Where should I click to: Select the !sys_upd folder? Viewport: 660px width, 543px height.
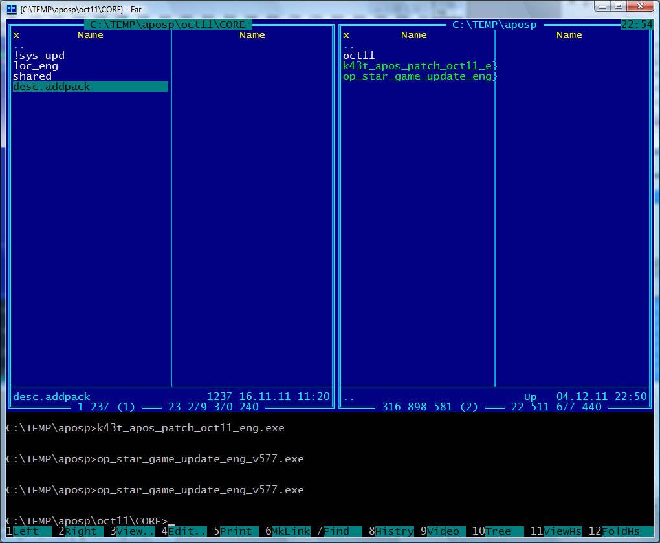pos(39,56)
